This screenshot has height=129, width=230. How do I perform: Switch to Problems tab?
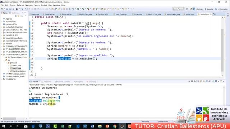[46, 82]
